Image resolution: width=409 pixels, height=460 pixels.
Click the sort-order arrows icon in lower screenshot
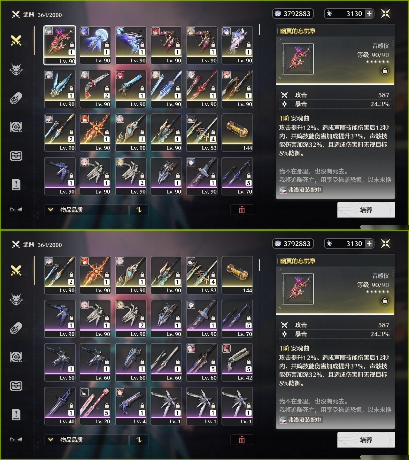point(139,440)
